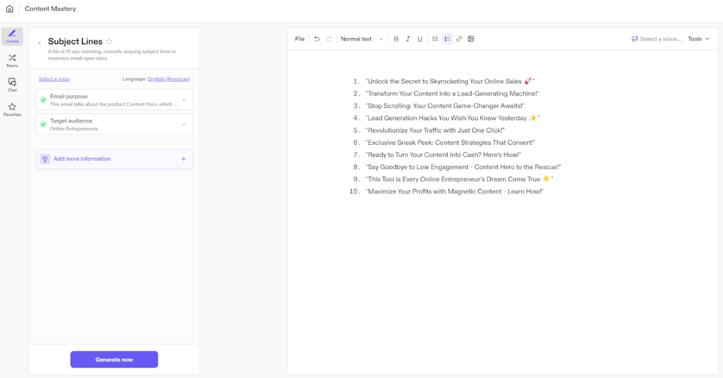Click Select a voice... in editor toolbar

point(661,39)
